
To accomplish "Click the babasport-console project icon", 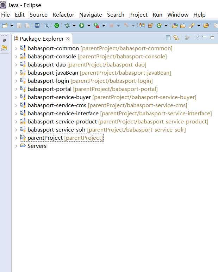I will click(x=23, y=56).
